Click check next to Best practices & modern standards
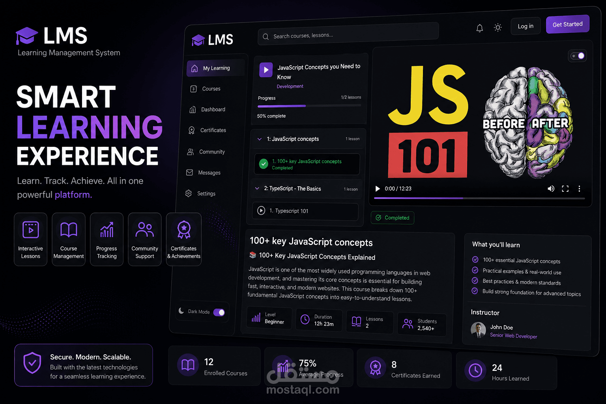The image size is (606, 404). coord(475,281)
